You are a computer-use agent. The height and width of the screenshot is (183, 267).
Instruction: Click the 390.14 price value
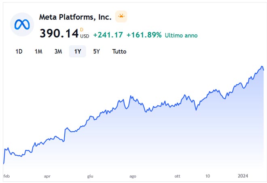click(x=59, y=34)
